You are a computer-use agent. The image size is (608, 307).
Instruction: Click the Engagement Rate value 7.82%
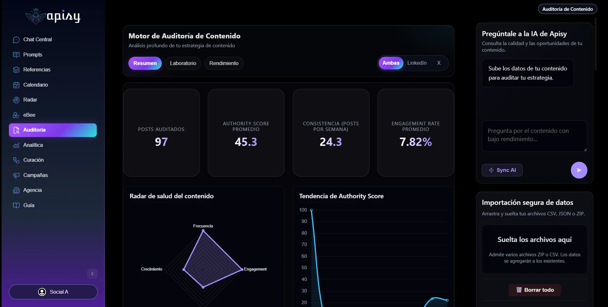(x=415, y=142)
